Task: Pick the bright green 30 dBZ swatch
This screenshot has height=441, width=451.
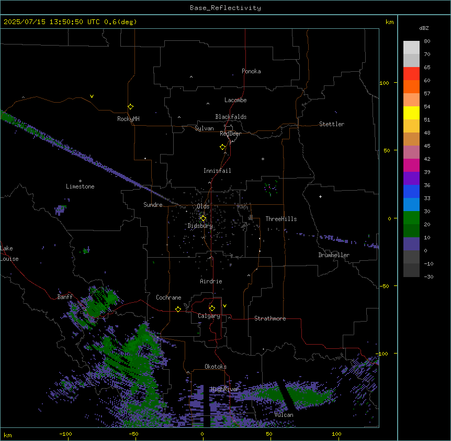Action: (x=411, y=218)
